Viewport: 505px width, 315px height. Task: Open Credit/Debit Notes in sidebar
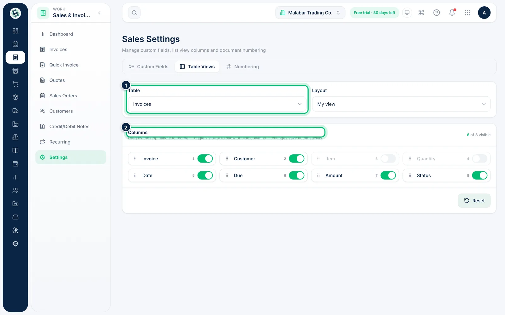point(71,127)
